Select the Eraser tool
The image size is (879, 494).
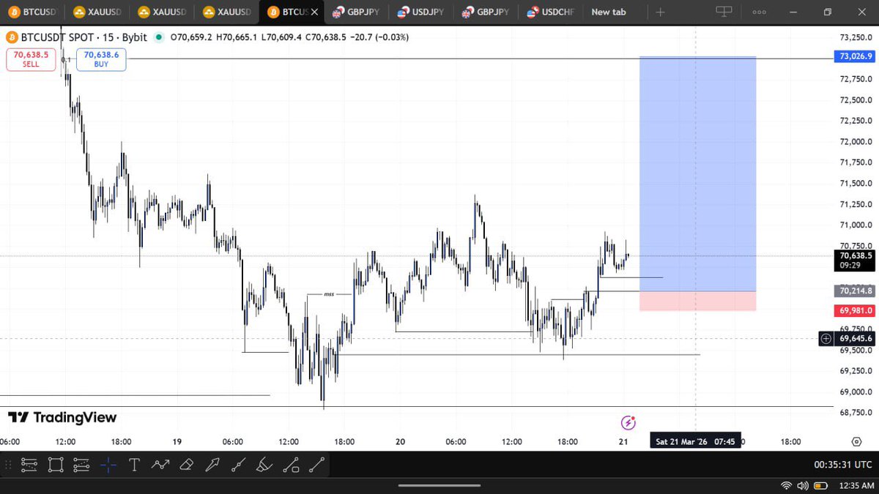click(186, 464)
